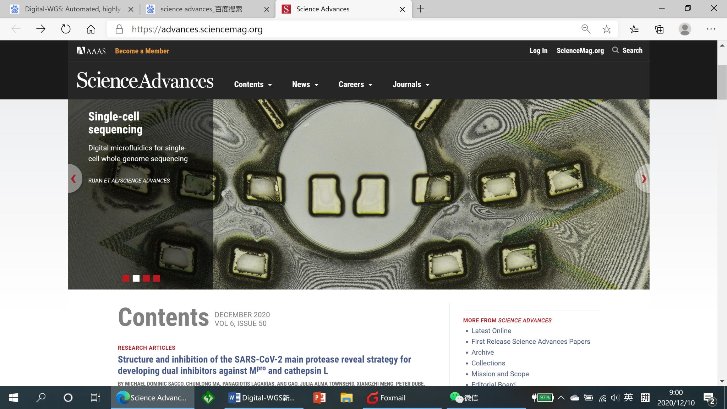The height and width of the screenshot is (409, 727).
Task: Open the Collections toolbar icon
Action: (659, 29)
